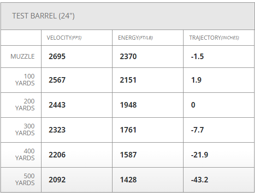Click the 100 YARDS row label
Viewport: 255px width, 193px height.
pos(25,80)
